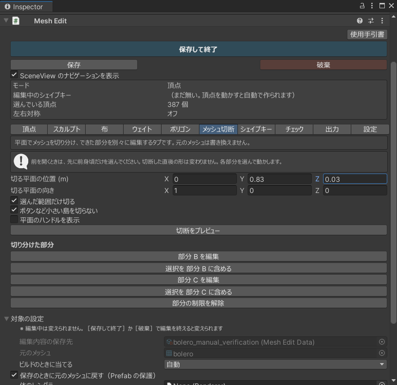Click the Inspector lock icon

pos(362,6)
